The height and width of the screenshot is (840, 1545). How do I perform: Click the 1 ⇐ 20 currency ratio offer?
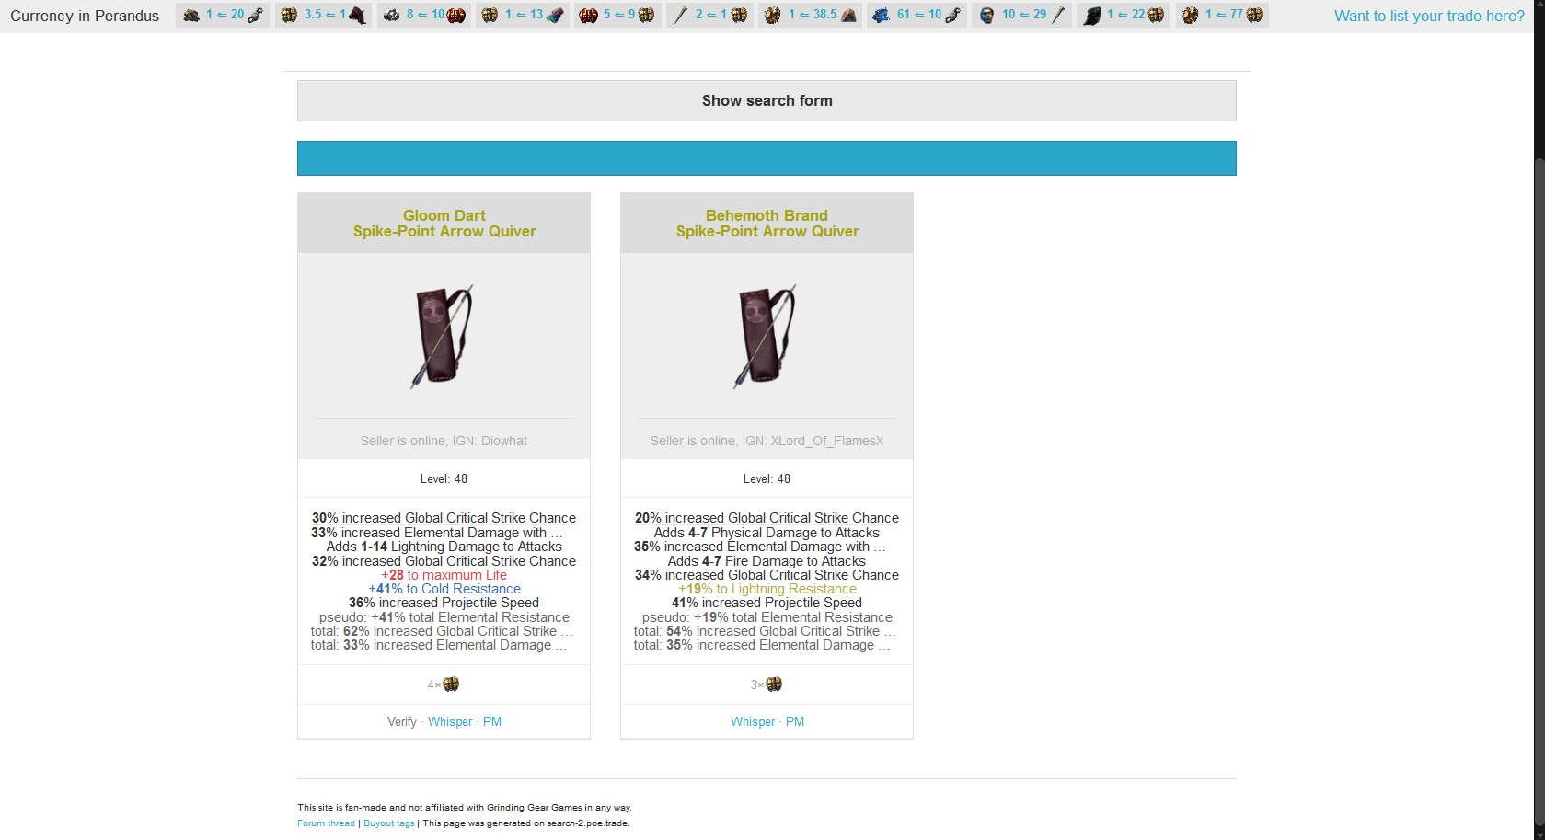[x=223, y=15]
